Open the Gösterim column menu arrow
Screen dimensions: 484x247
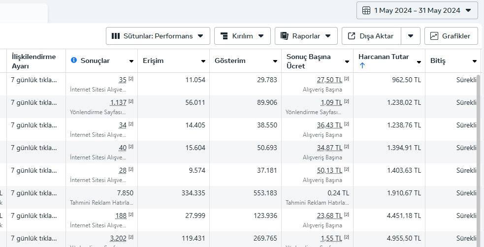coord(275,62)
